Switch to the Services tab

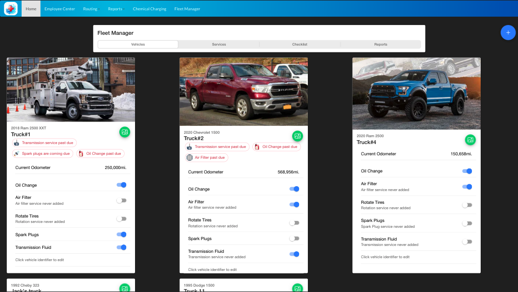point(218,44)
